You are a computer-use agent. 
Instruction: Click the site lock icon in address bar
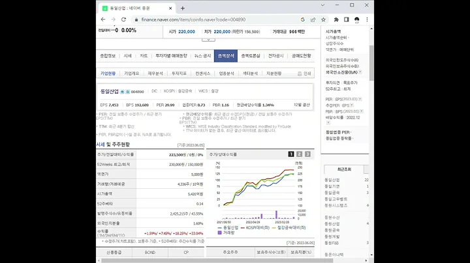coord(136,20)
